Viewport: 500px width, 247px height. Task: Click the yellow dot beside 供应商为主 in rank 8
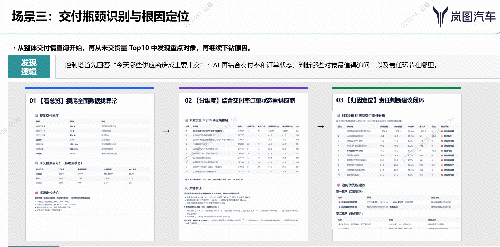[x=442, y=165]
